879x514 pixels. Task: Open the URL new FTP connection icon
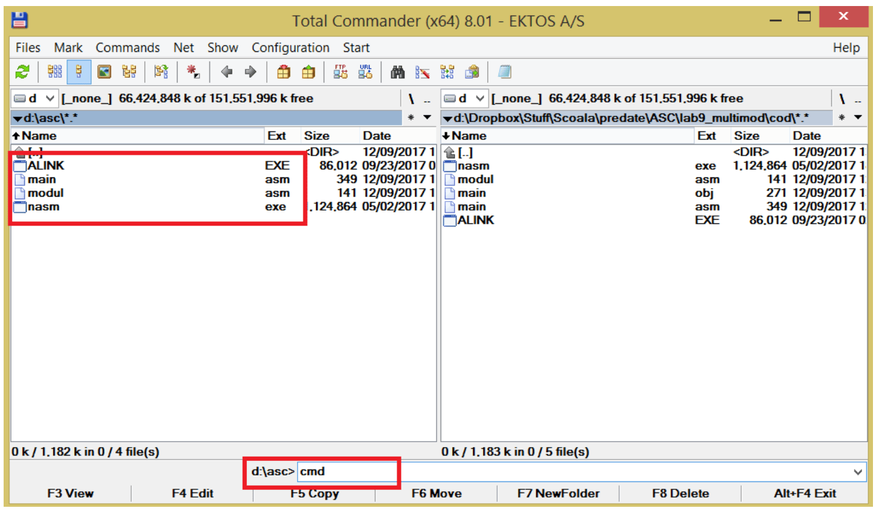(365, 72)
